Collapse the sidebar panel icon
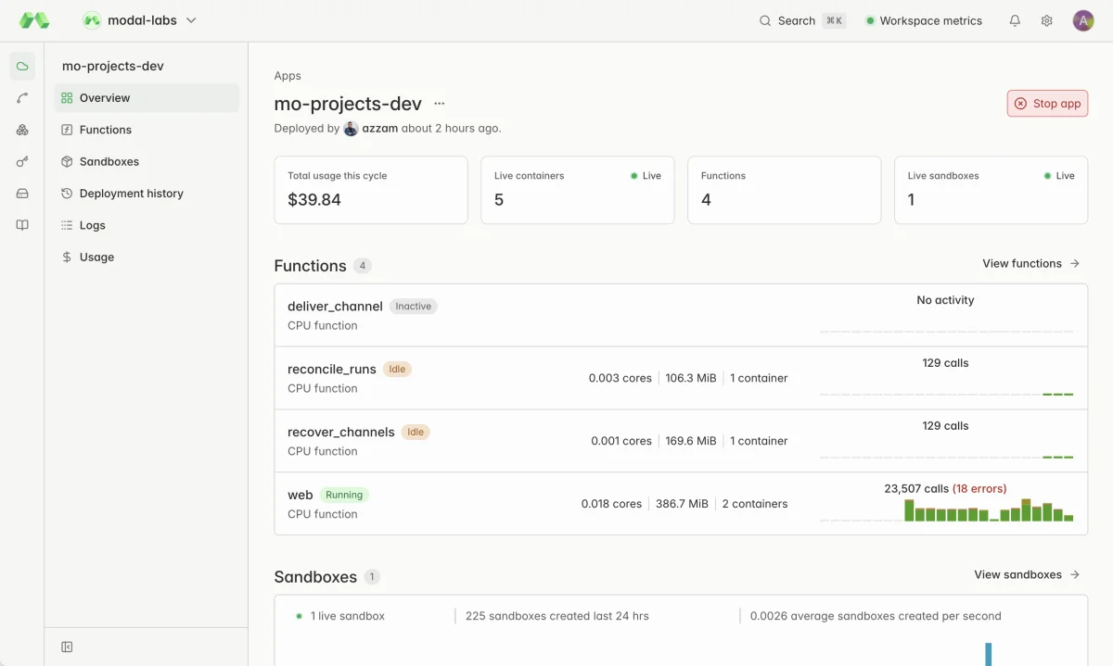Viewport: 1113px width, 666px height. [x=67, y=647]
